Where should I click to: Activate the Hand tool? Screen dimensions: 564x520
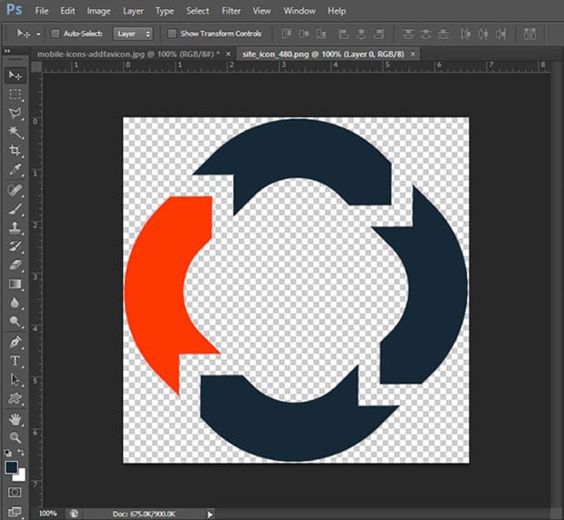tap(15, 419)
